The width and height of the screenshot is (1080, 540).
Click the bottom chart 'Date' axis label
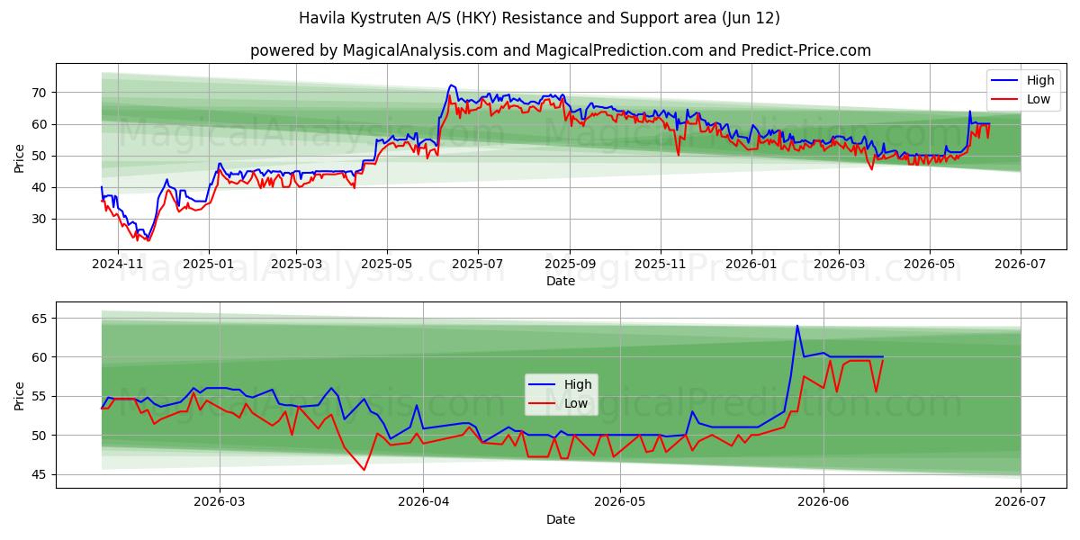click(x=561, y=519)
